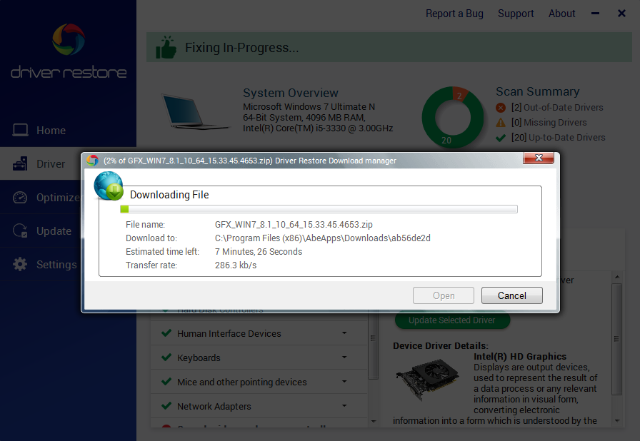640x441 pixels.
Task: Click the download progress bar
Action: [x=321, y=209]
